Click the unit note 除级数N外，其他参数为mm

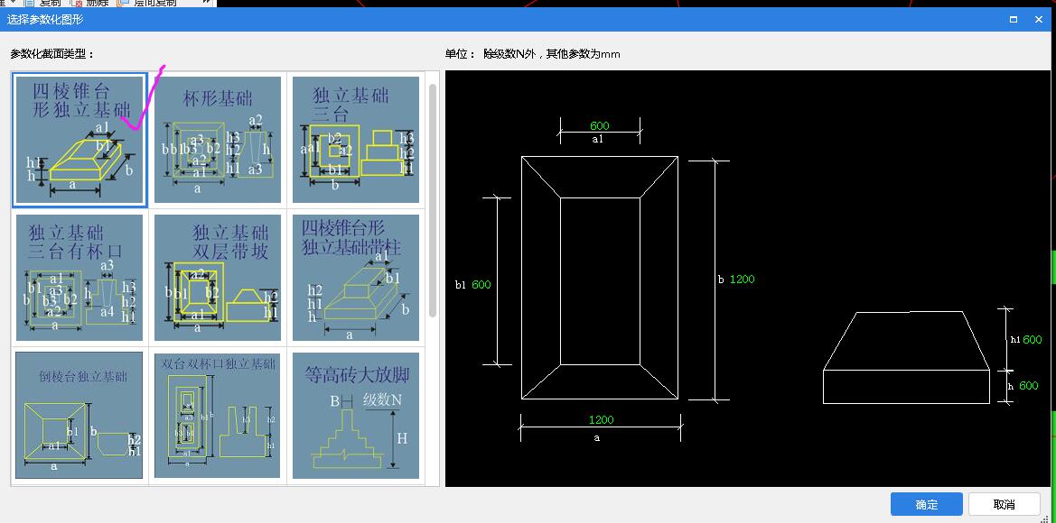point(552,54)
